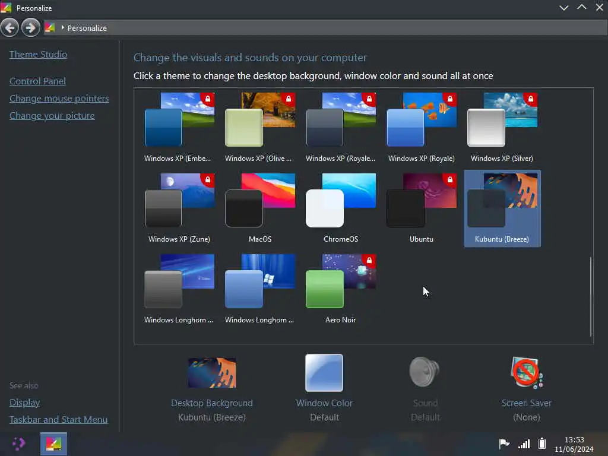The image size is (608, 456).
Task: Open the Theme Studio link
Action: (x=38, y=54)
